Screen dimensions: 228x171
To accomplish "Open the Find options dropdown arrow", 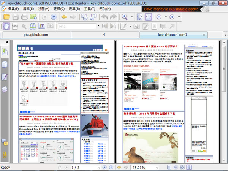I will tap(98, 26).
